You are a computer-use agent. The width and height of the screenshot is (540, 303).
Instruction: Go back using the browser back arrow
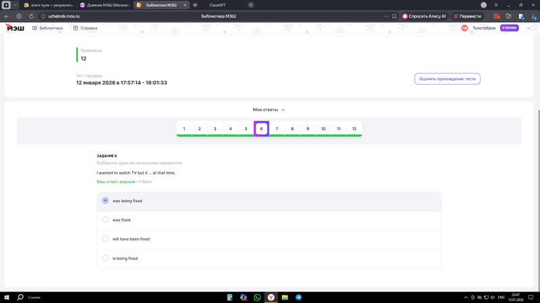[7, 16]
